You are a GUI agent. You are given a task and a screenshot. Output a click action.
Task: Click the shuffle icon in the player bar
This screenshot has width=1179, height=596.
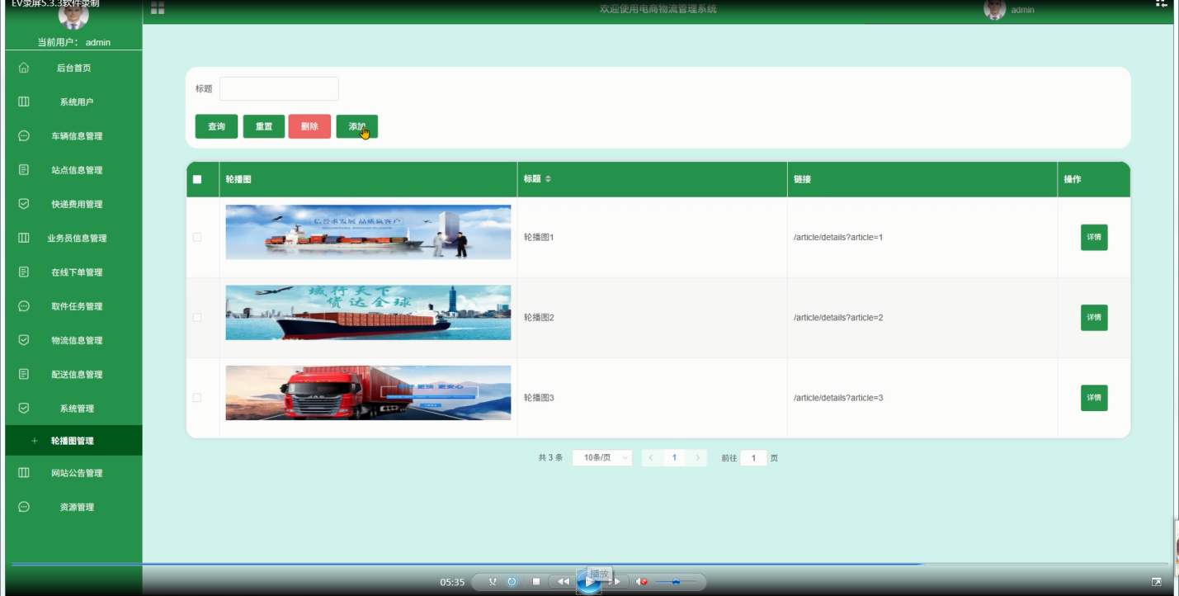493,582
